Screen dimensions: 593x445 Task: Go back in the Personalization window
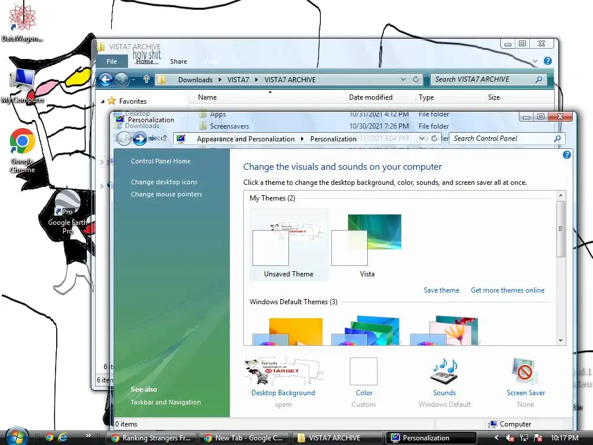click(x=123, y=138)
